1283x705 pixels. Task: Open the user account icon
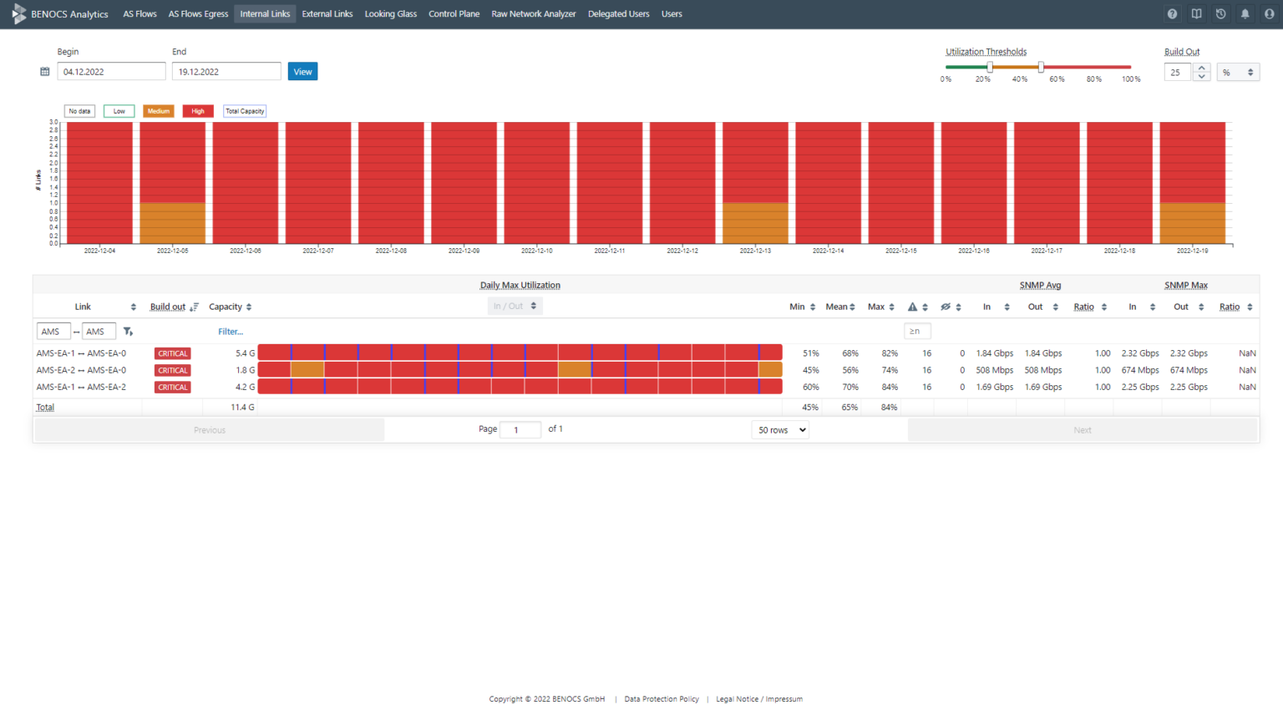[1268, 13]
